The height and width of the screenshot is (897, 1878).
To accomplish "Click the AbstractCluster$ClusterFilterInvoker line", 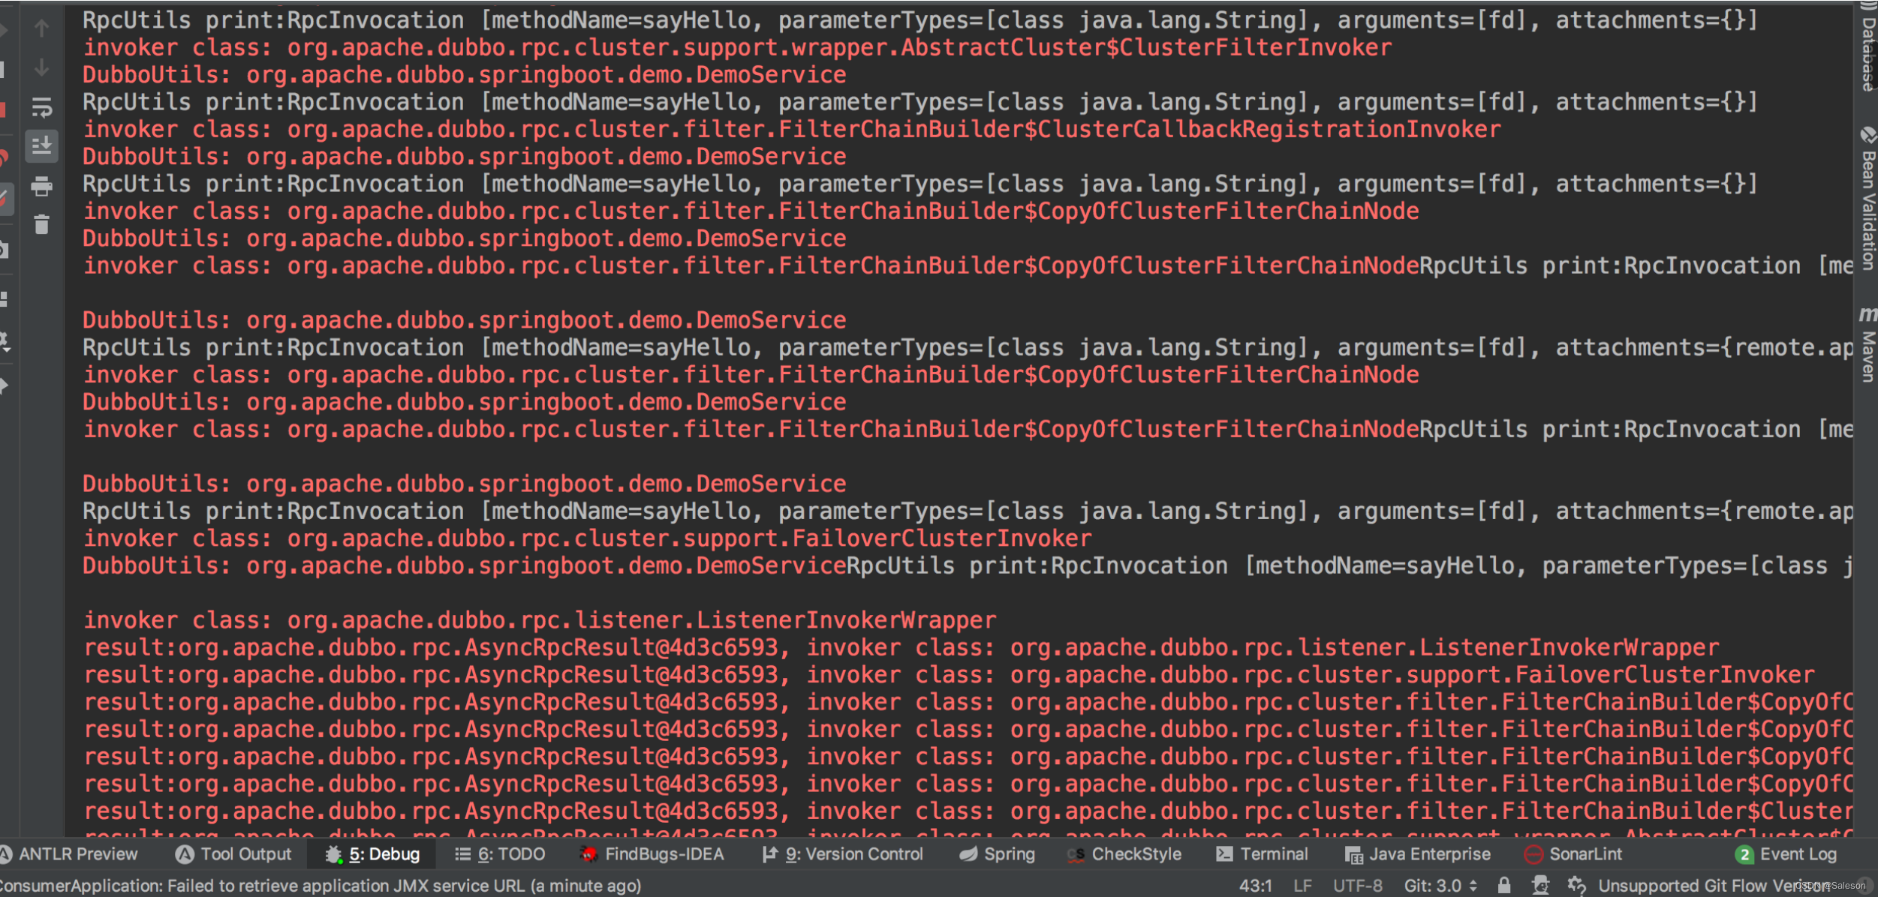I will pyautogui.click(x=737, y=48).
